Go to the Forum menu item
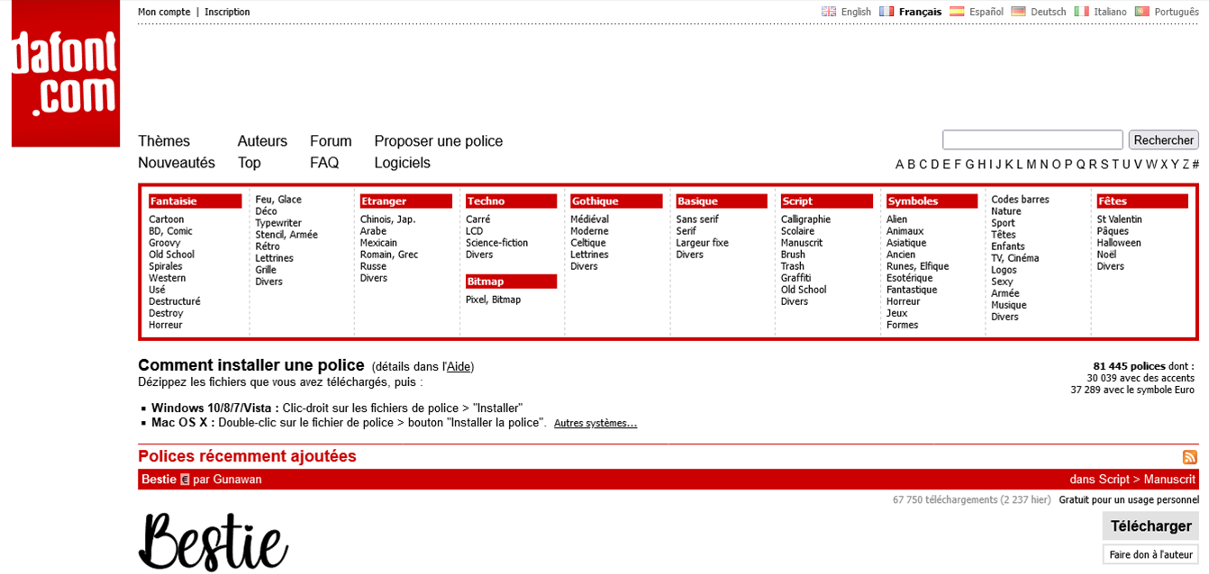Screen dimensions: 1209x574 click(x=331, y=141)
